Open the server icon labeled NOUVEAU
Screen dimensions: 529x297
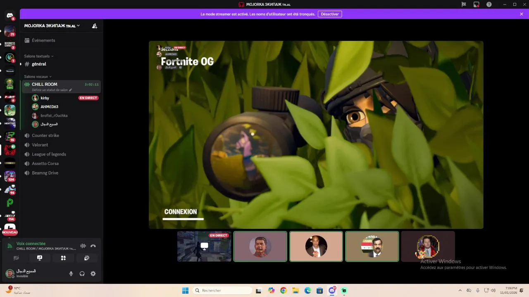(x=10, y=229)
